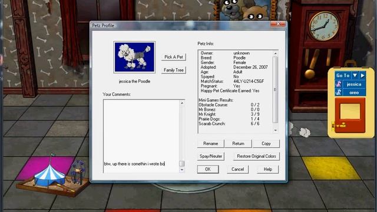The image size is (377, 212).
Task: Select jessica in the pet list
Action: pos(354,84)
